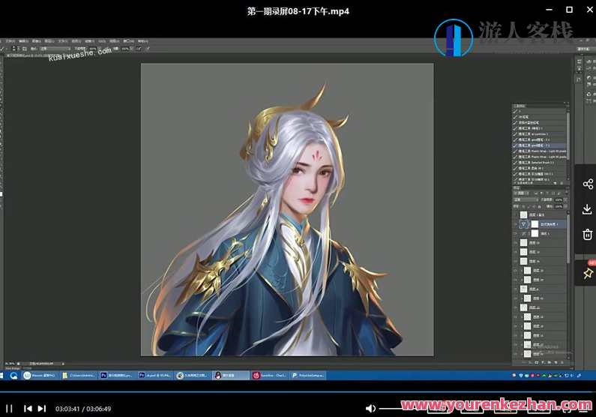The width and height of the screenshot is (596, 417).
Task: Open the red Sunshine taskbar item
Action: [x=269, y=376]
